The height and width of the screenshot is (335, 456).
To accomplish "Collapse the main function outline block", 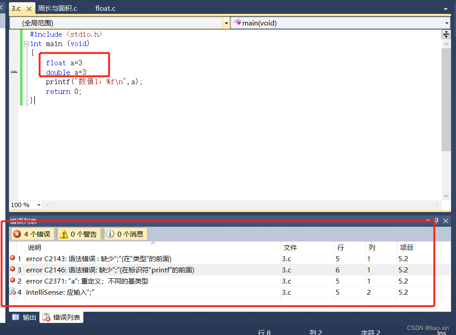I will 26,44.
